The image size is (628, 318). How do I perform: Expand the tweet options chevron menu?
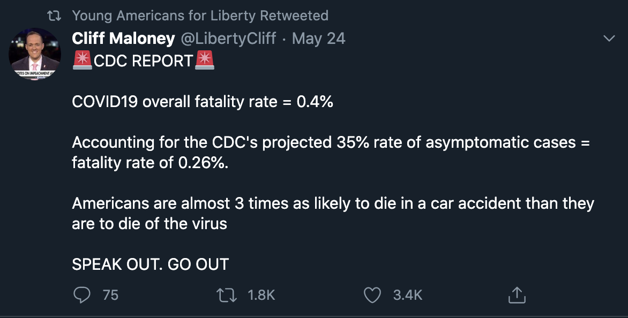click(x=609, y=39)
